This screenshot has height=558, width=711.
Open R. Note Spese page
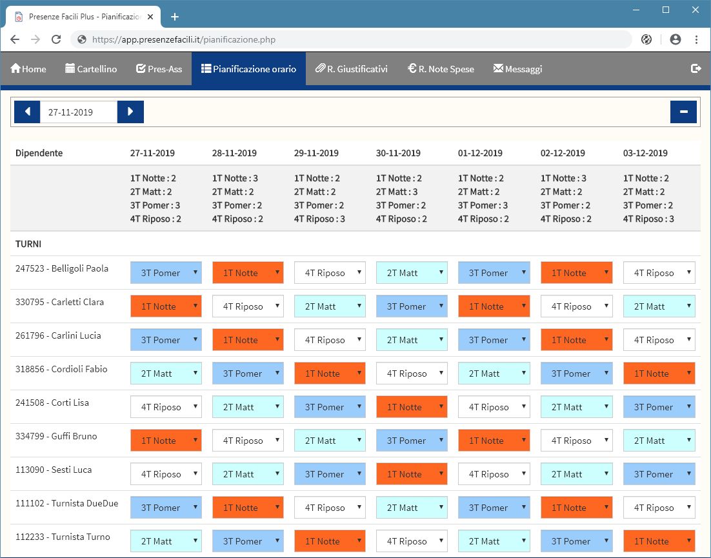441,68
